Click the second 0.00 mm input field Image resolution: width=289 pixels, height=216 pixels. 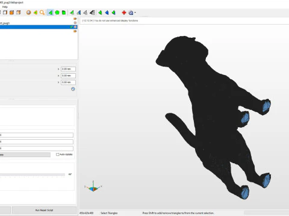(x=68, y=76)
